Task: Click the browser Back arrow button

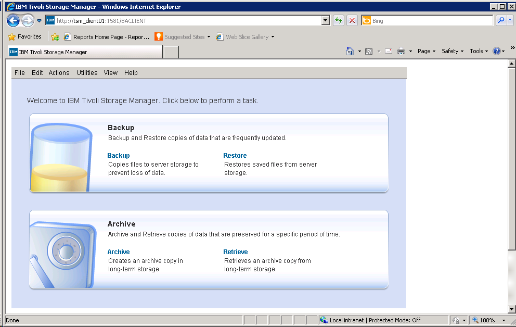Action: (13, 21)
